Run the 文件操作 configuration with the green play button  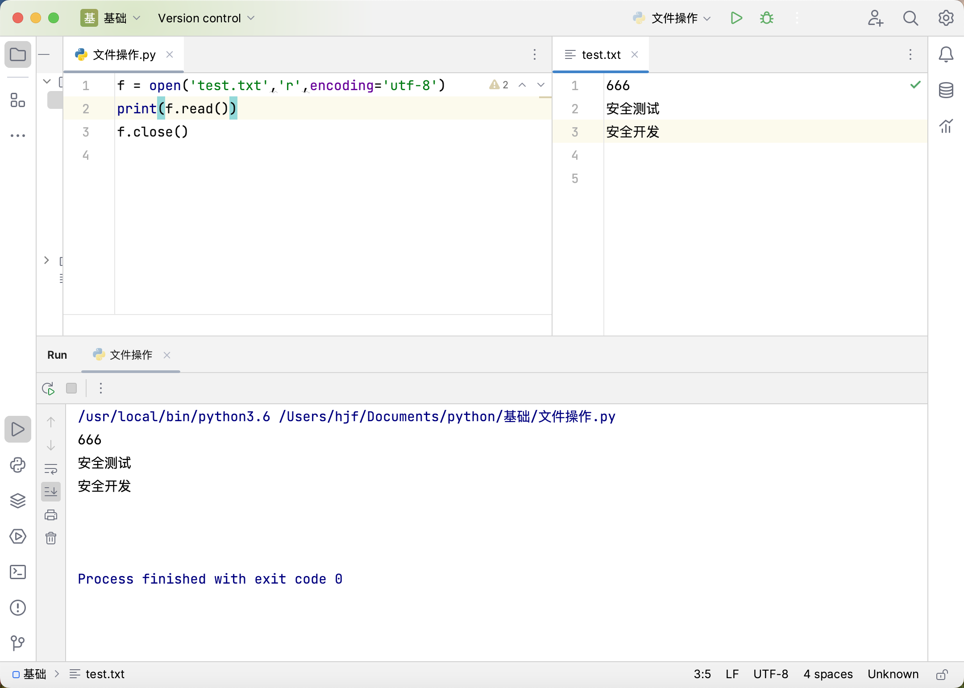coord(736,18)
